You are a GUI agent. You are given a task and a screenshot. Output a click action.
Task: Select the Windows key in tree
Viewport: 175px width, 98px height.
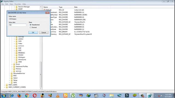pyautogui.click(x=21, y=53)
